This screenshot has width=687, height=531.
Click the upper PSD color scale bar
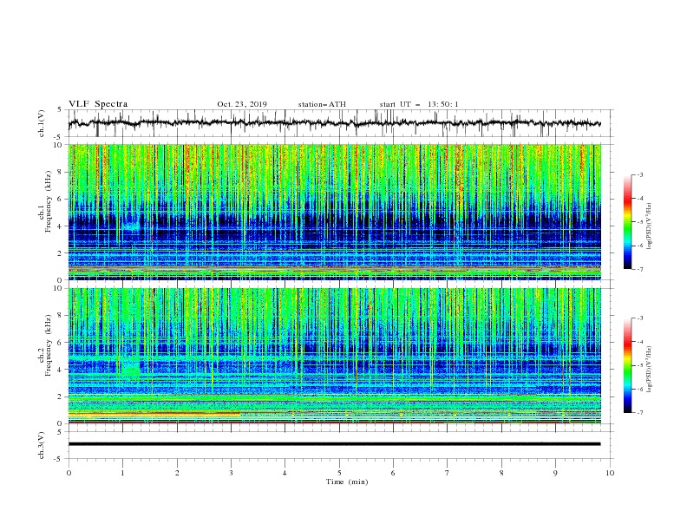pos(628,222)
